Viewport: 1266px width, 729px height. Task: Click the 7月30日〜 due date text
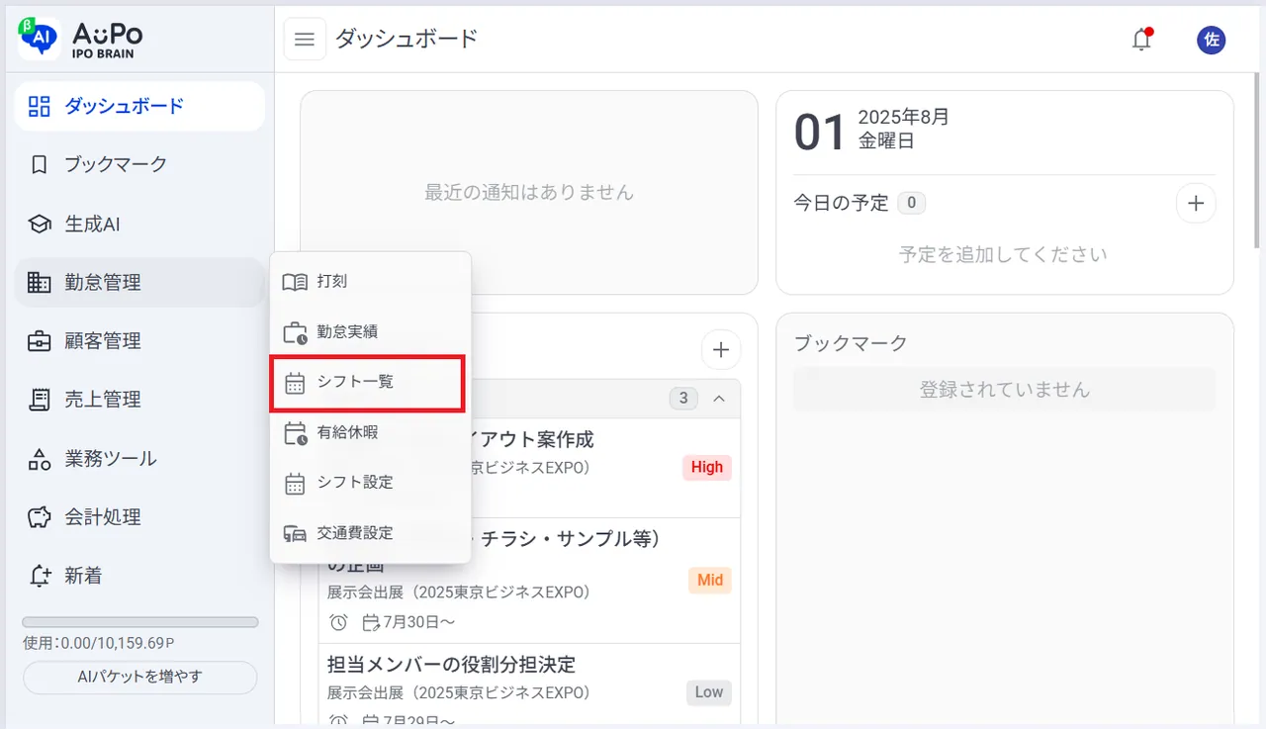(x=419, y=623)
